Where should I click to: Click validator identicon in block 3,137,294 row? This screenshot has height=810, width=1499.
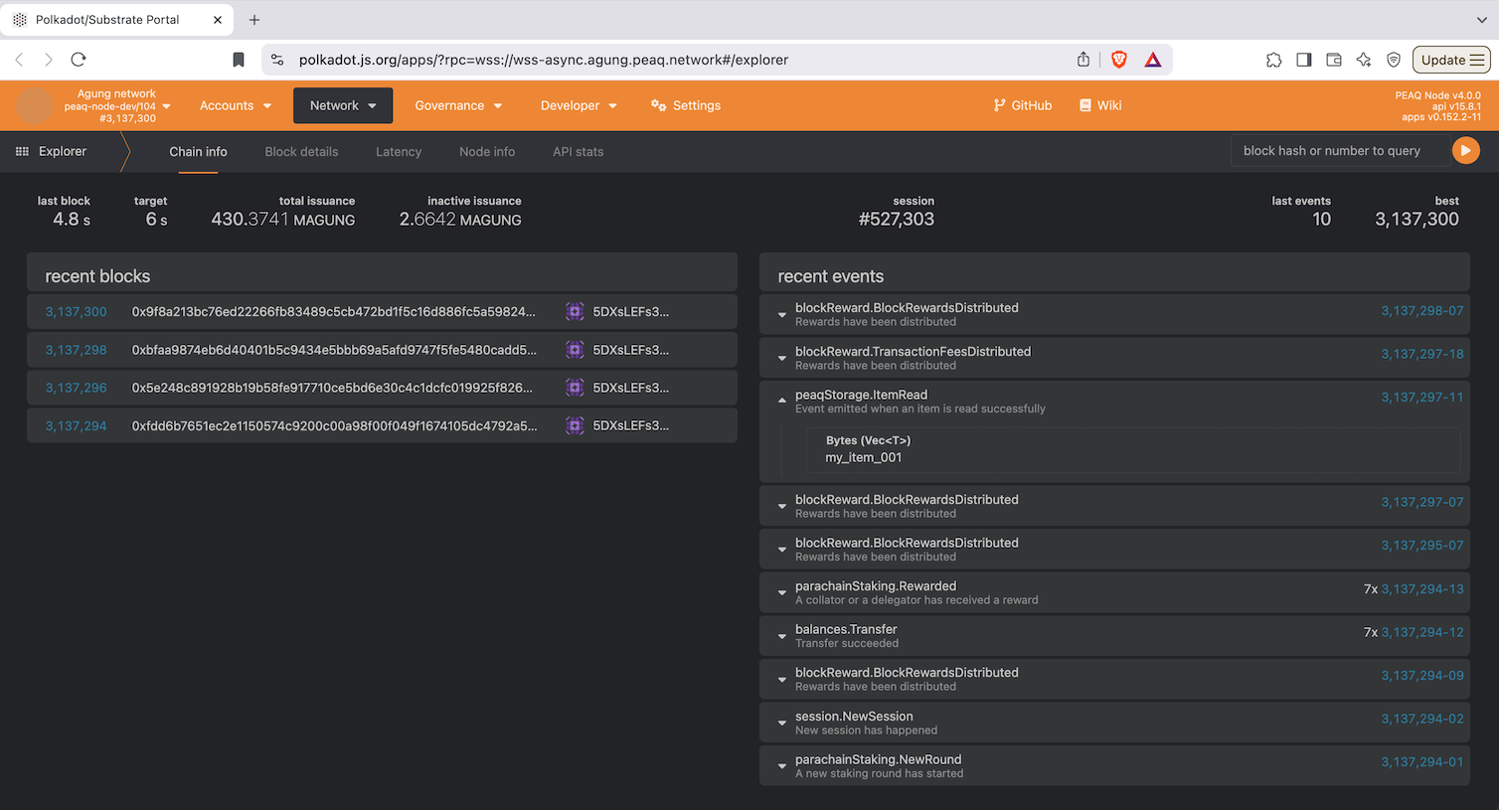point(575,425)
